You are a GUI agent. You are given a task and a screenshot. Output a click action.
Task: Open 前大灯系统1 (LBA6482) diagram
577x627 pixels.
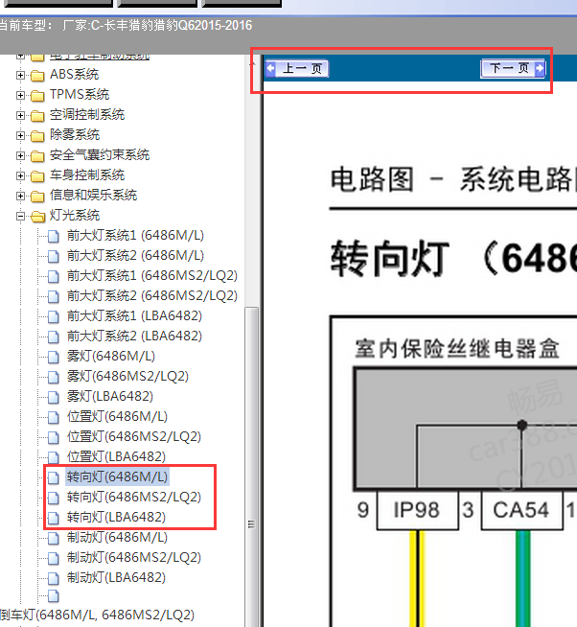pos(134,316)
